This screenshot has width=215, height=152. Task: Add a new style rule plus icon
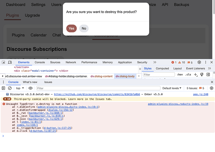[196, 75]
